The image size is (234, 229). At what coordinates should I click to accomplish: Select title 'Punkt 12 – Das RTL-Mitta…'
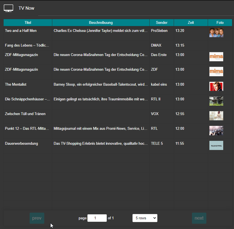click(27, 128)
